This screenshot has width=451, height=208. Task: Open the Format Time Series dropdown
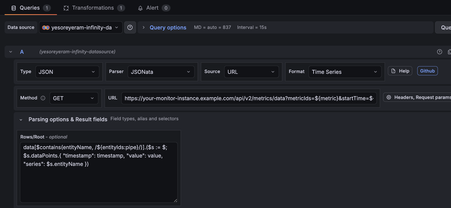pos(345,72)
